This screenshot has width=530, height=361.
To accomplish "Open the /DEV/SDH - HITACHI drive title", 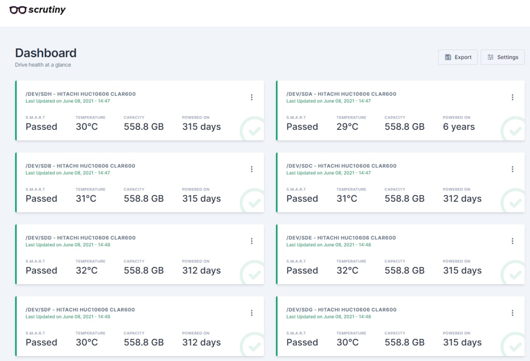I will coord(81,94).
